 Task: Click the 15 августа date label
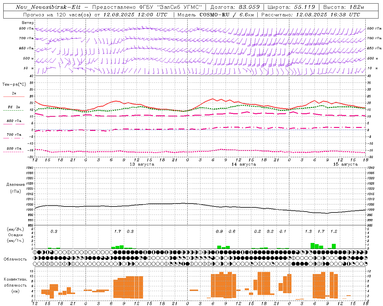pos(345,164)
